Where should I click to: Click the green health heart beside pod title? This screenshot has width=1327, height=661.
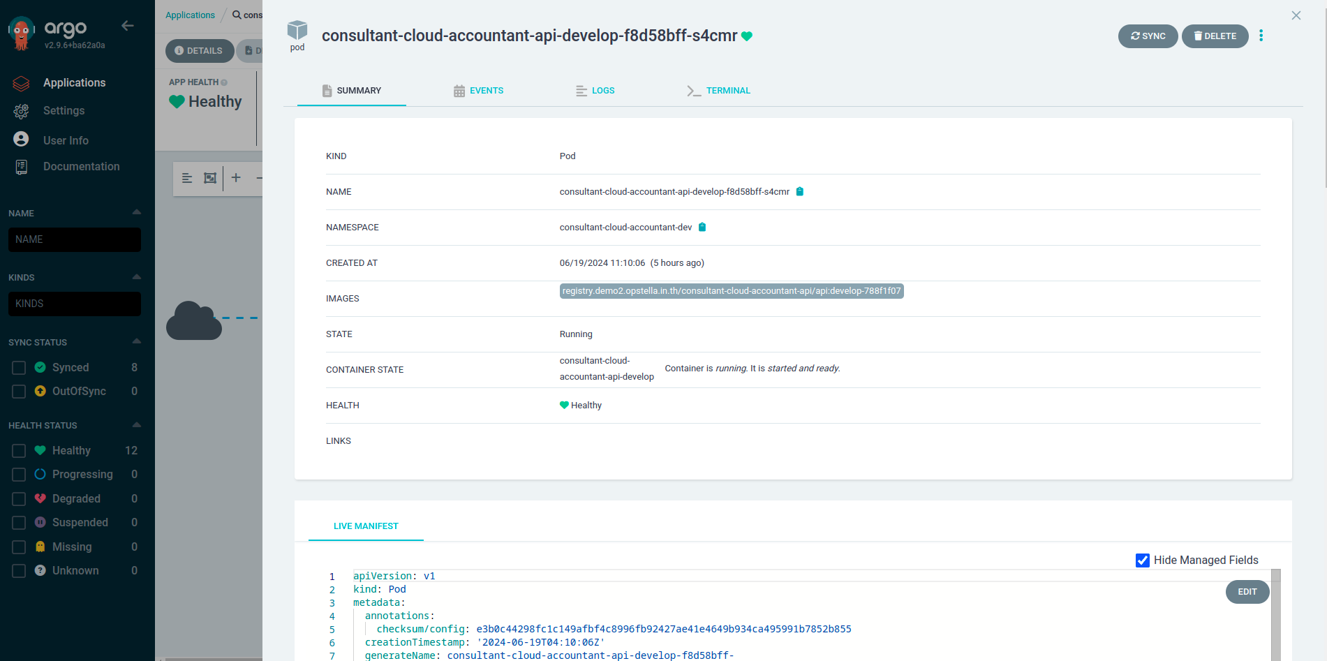(747, 36)
